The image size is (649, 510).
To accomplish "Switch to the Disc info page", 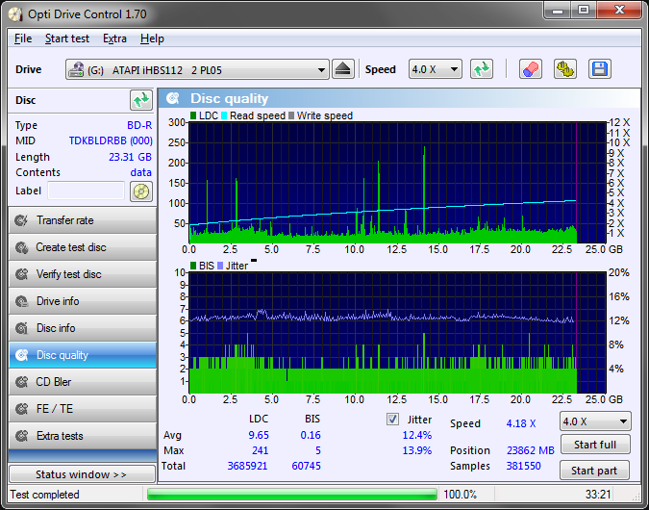I will [x=83, y=328].
